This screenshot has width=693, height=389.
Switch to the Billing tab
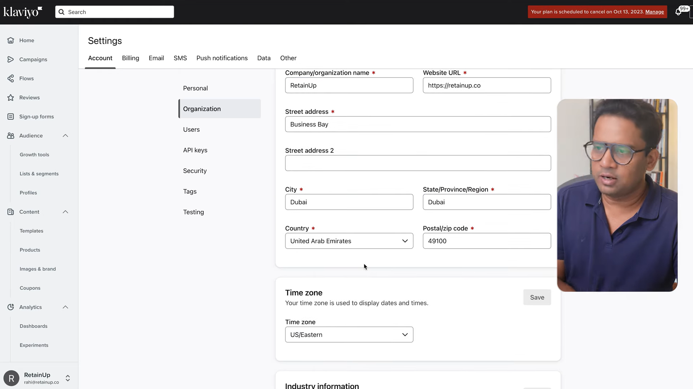[x=131, y=58]
